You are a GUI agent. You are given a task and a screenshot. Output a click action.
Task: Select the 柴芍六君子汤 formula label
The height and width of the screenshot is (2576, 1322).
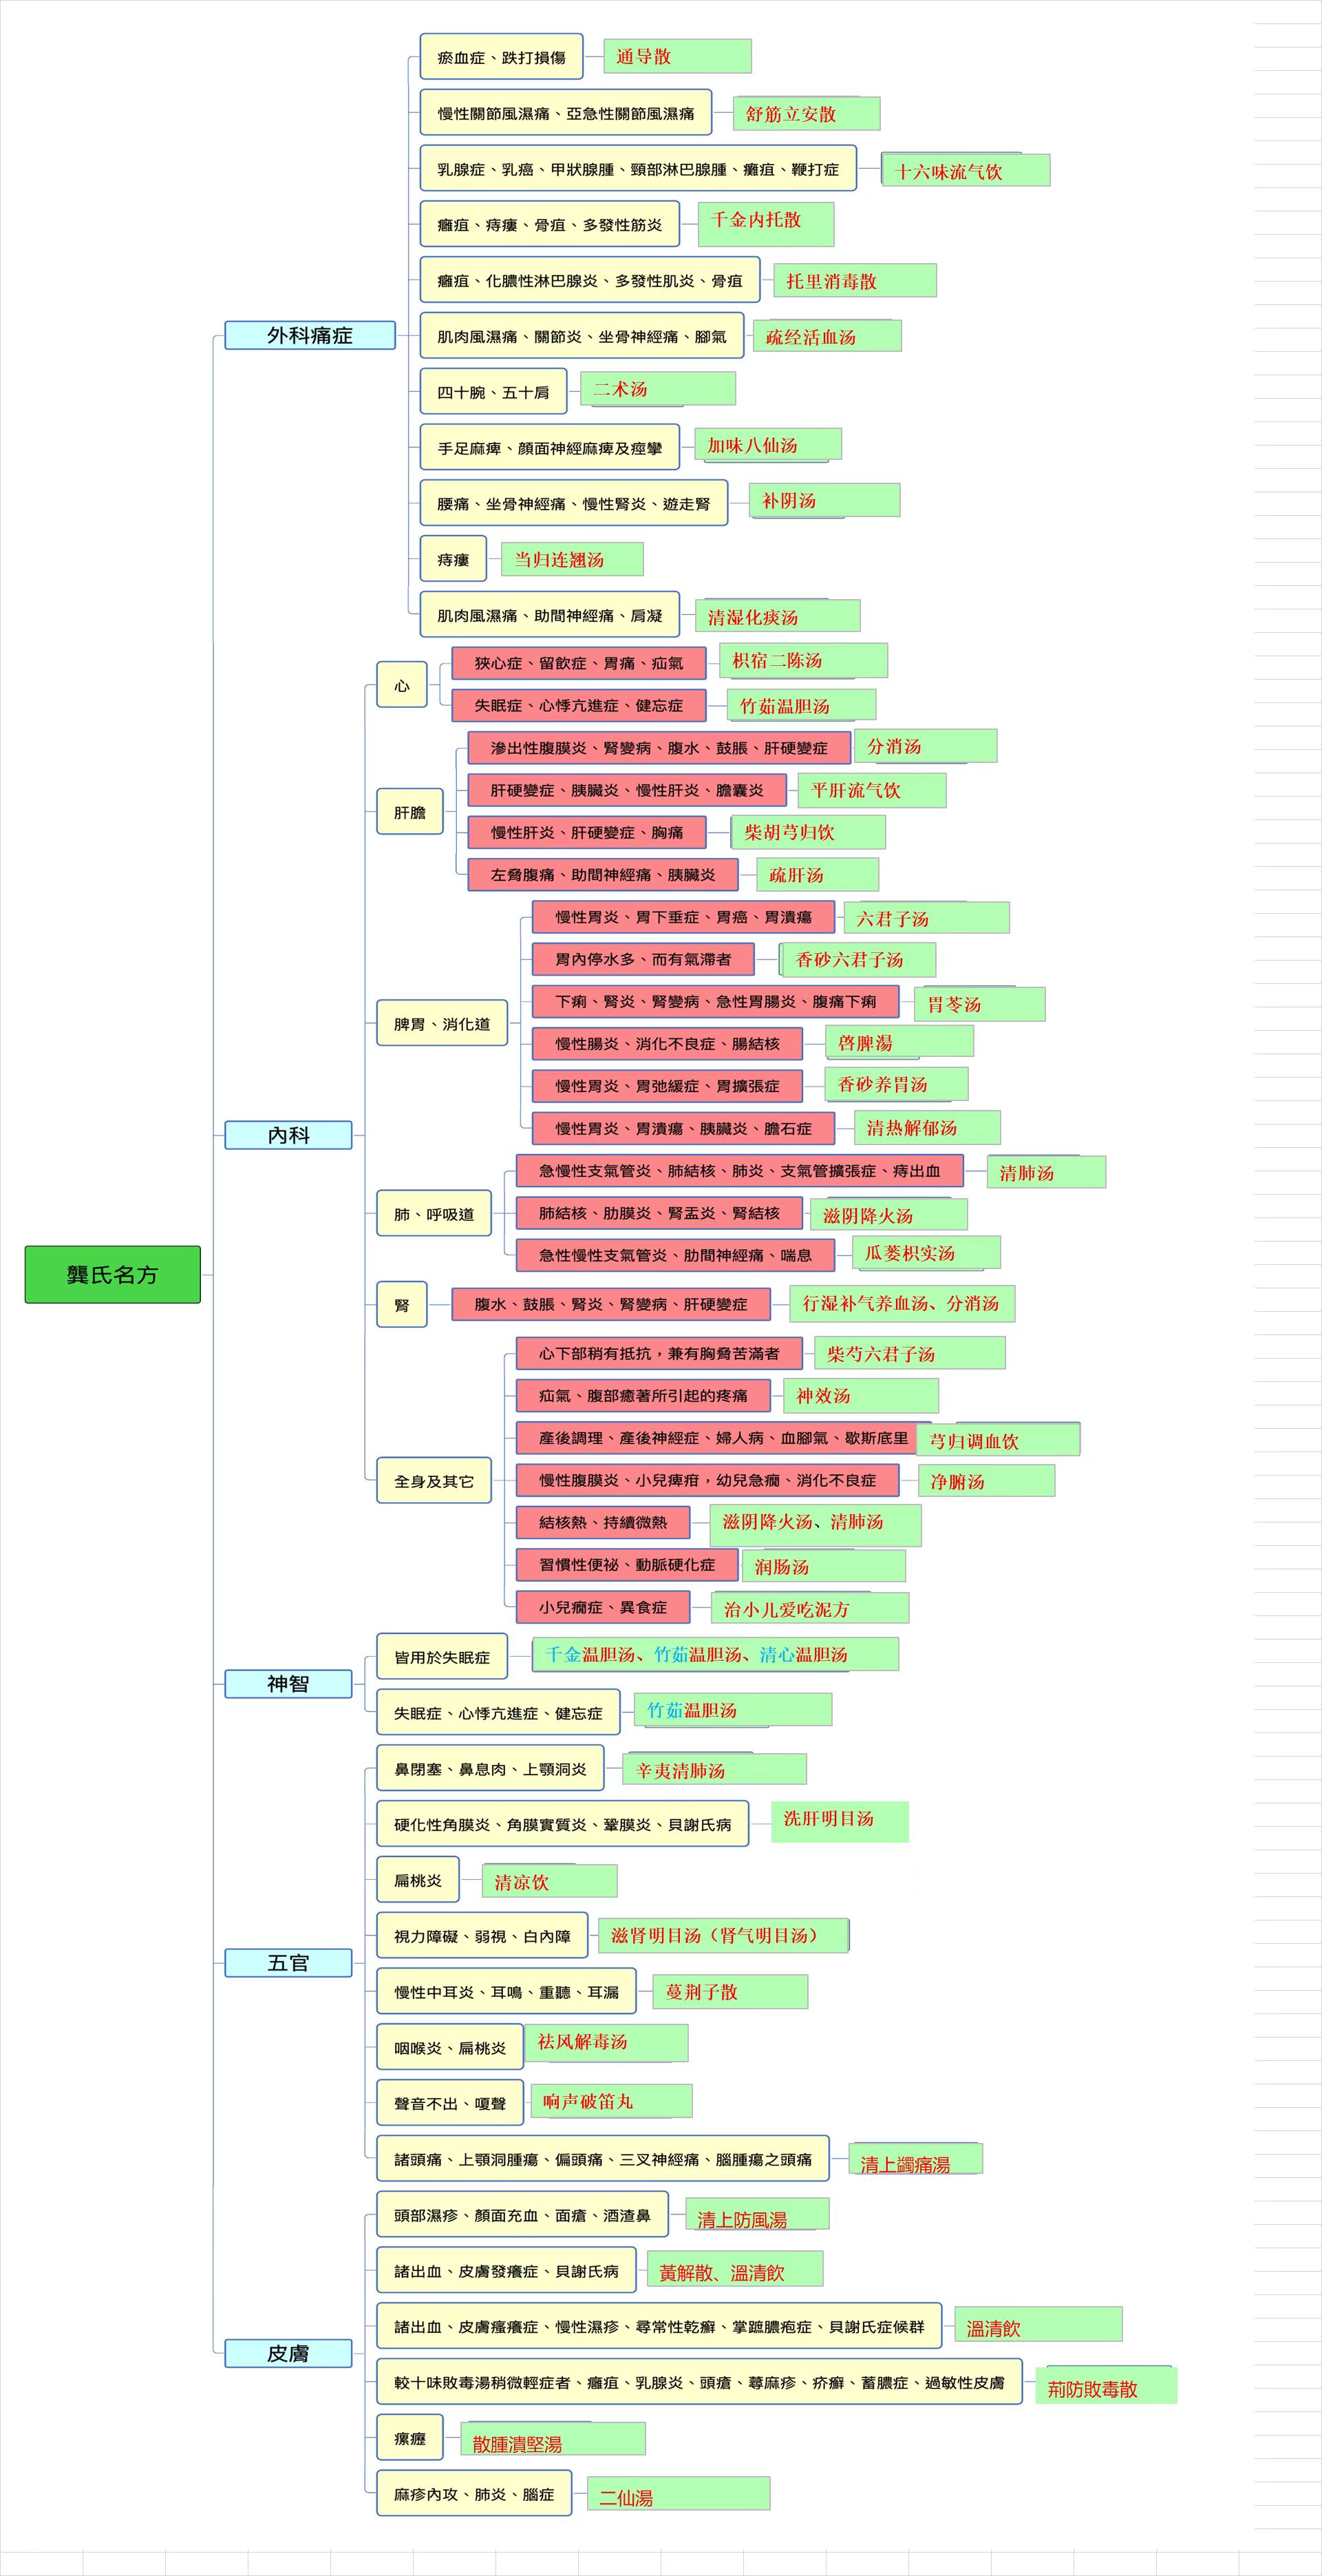[909, 1353]
